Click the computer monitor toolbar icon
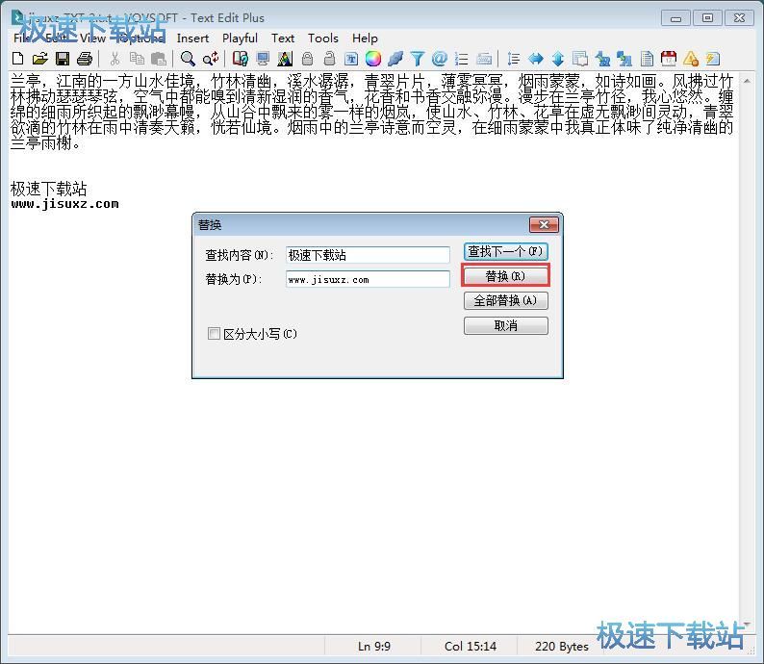The width and height of the screenshot is (764, 664). pos(263,59)
